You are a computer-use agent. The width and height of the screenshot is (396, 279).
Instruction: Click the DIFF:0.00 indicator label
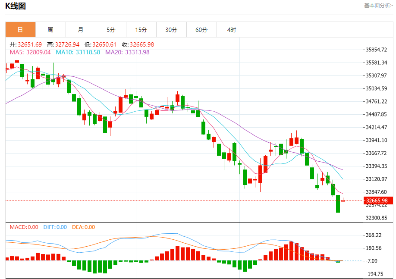[55, 227]
